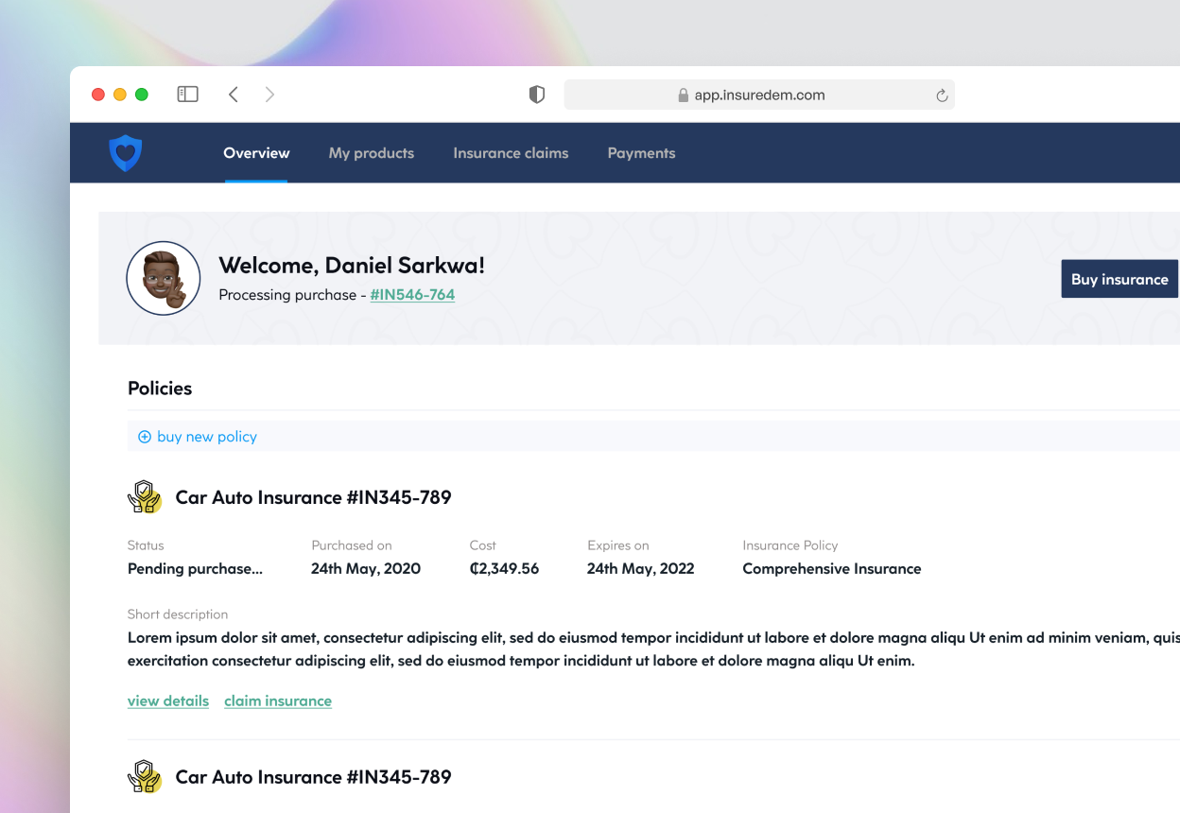Click the Insuredem shield logo

click(x=127, y=152)
